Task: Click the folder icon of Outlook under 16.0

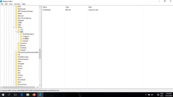Action: (x=21, y=41)
